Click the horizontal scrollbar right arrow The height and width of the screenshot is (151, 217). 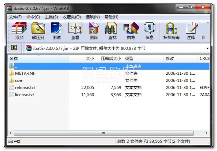pyautogui.click(x=207, y=133)
